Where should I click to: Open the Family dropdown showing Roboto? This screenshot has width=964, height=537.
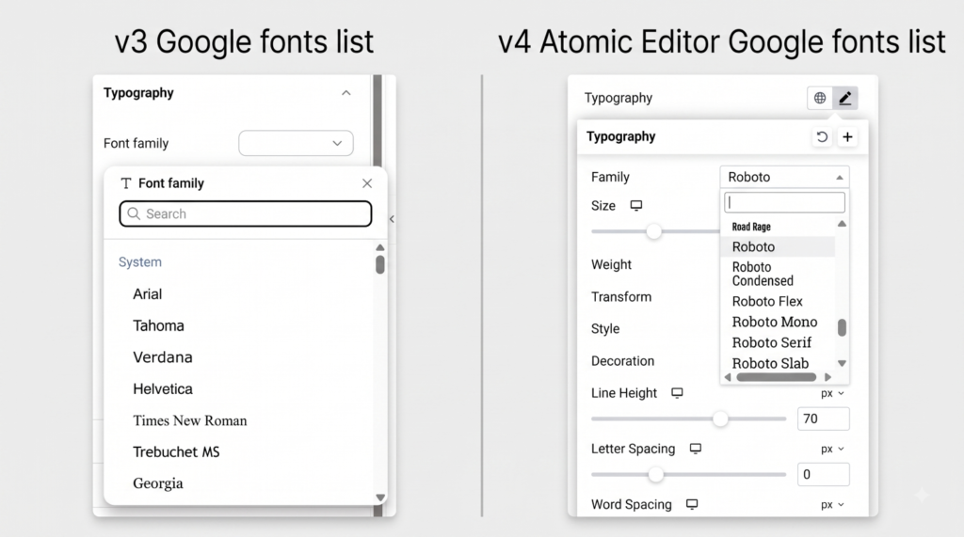pyautogui.click(x=784, y=177)
